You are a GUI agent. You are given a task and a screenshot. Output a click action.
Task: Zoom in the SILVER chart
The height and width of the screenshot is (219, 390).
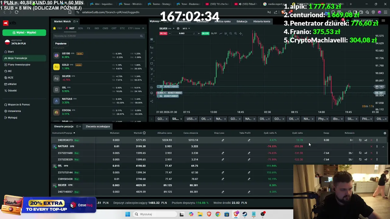click(x=236, y=33)
